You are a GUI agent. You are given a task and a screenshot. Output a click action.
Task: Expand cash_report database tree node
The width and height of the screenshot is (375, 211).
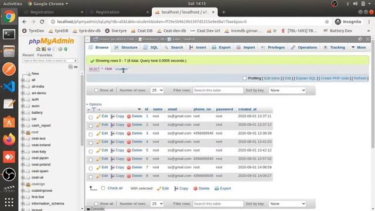tap(23, 125)
